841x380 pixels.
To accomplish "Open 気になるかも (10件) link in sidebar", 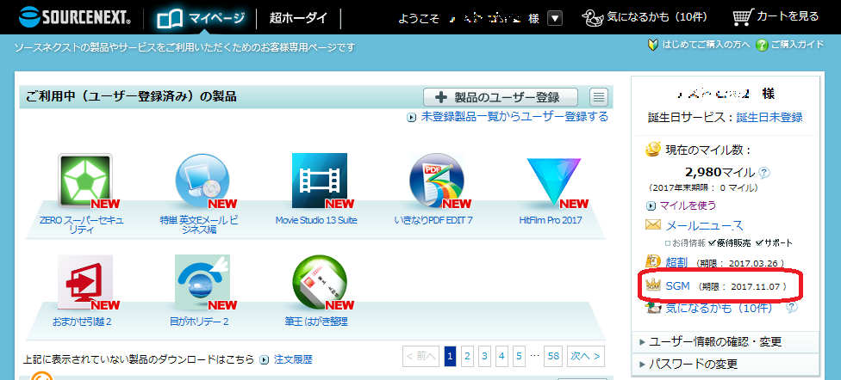I will click(719, 309).
